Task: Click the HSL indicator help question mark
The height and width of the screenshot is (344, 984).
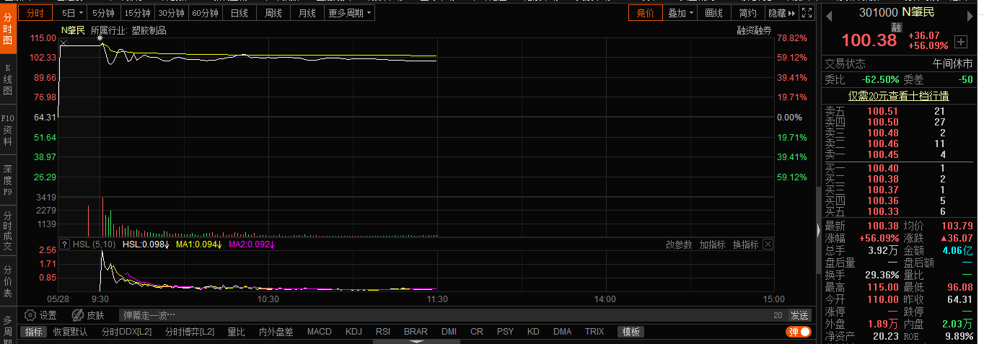Action: click(x=64, y=244)
